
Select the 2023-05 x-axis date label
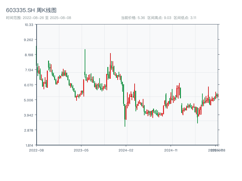pos(81,150)
